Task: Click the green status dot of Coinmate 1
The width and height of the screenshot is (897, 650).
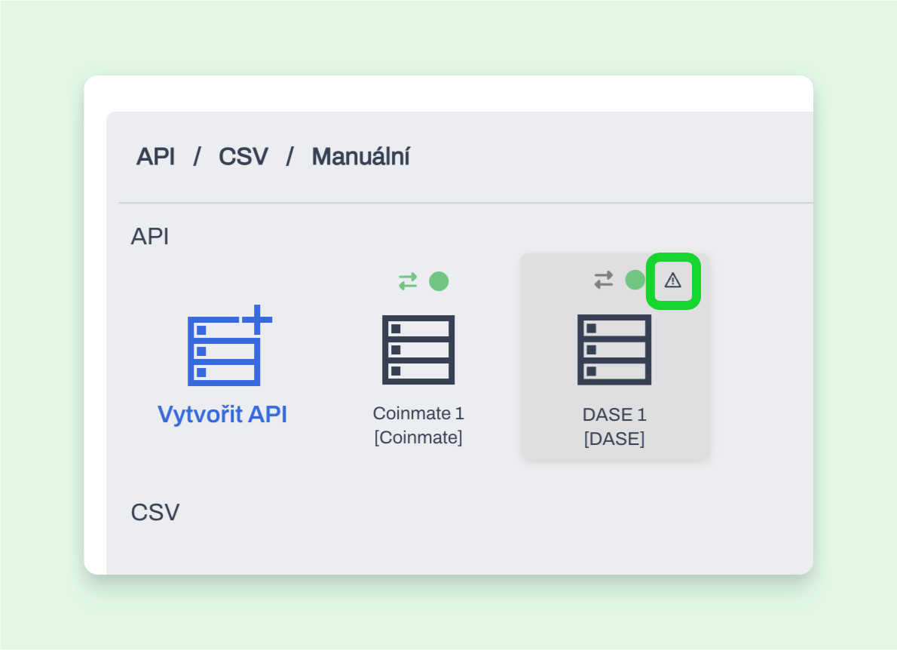Action: (x=439, y=281)
